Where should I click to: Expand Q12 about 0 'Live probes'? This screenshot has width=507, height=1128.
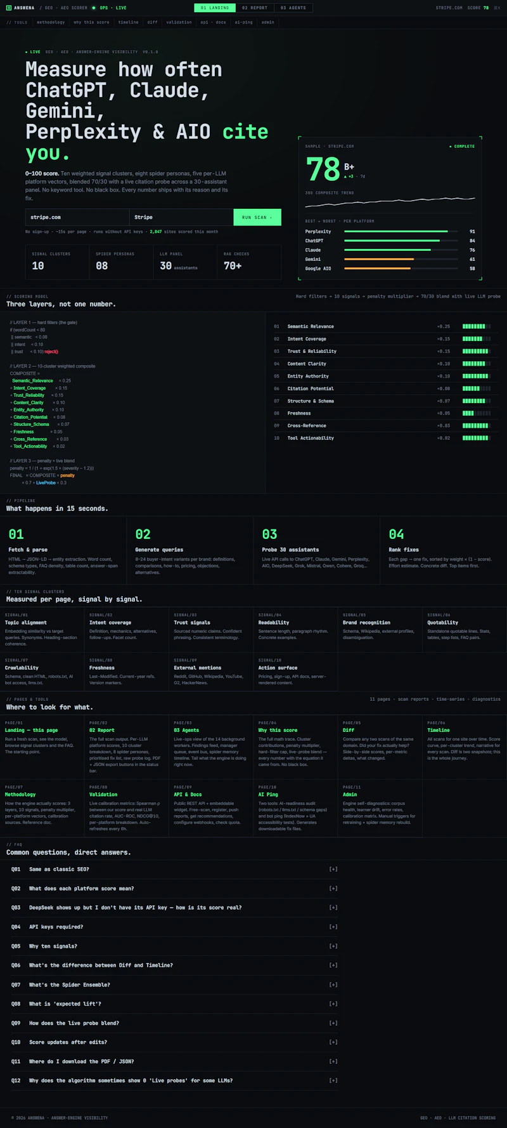point(174,1080)
